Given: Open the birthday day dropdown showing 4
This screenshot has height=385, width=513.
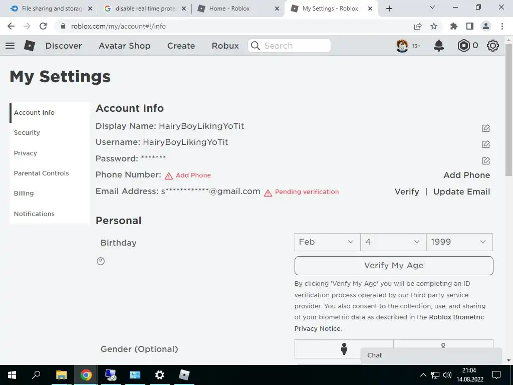Looking at the screenshot, I should [394, 242].
